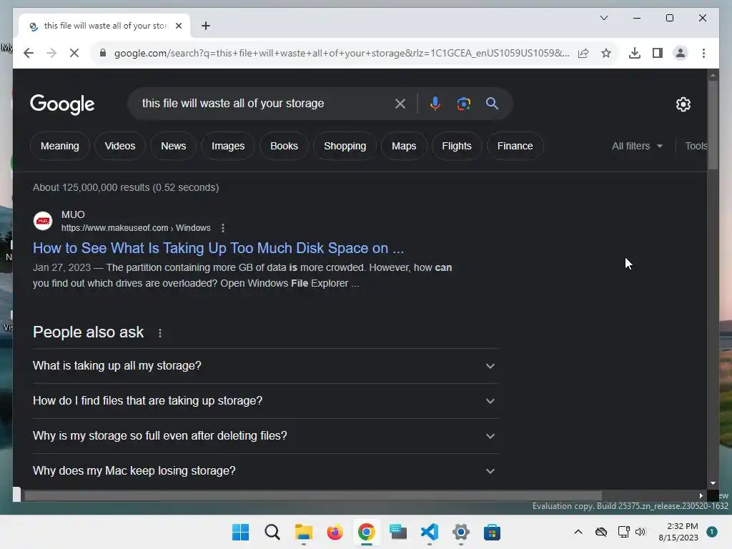
Task: Expand 'Why is my storage so full even after deleting files?'
Action: pyautogui.click(x=265, y=436)
